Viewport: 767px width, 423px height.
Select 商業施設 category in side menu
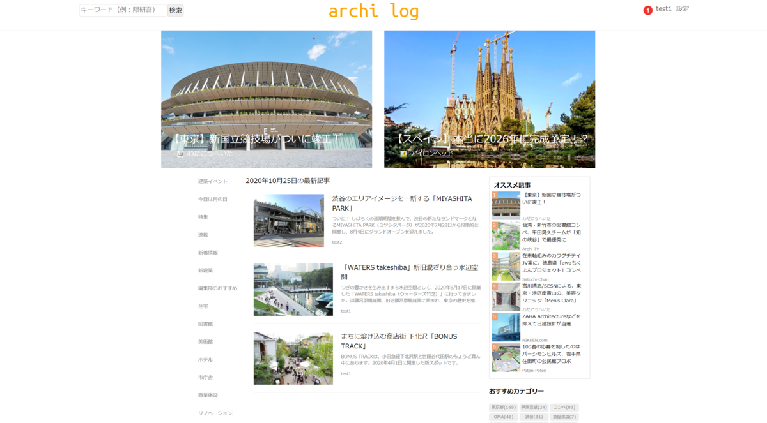coord(208,396)
